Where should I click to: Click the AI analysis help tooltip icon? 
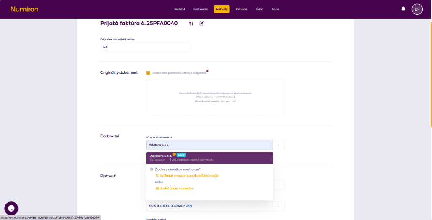point(207,71)
